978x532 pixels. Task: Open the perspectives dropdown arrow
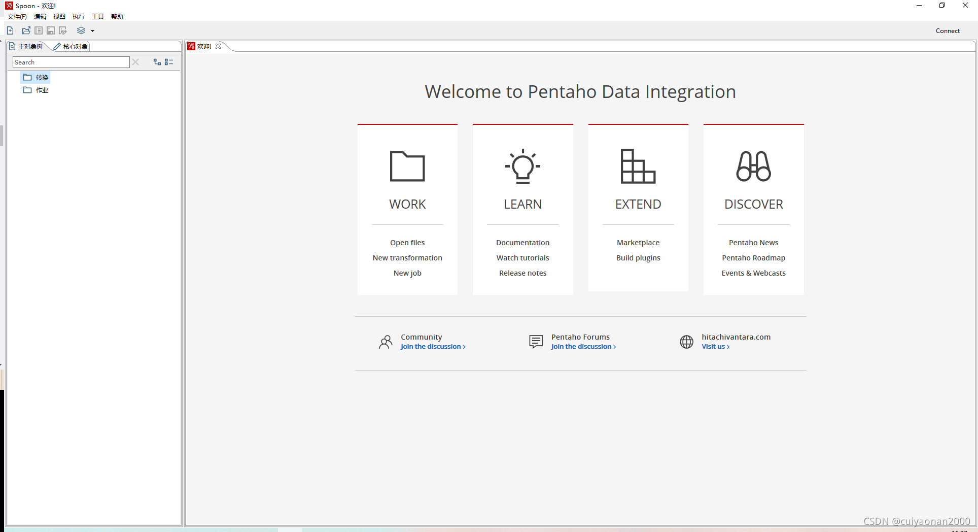coord(93,31)
